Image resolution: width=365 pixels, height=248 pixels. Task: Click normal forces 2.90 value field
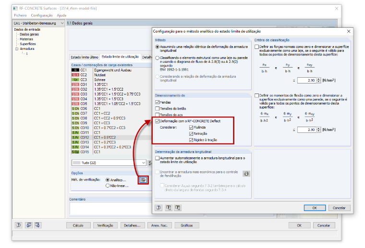[x=307, y=81]
